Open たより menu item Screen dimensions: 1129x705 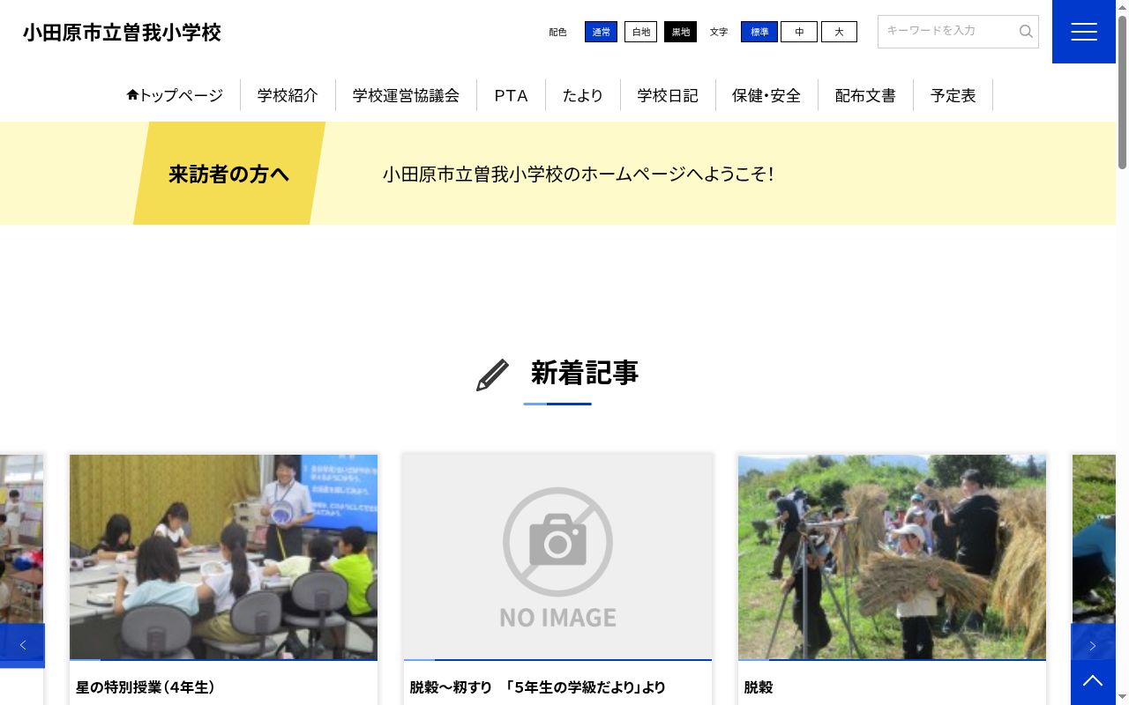[x=583, y=95]
